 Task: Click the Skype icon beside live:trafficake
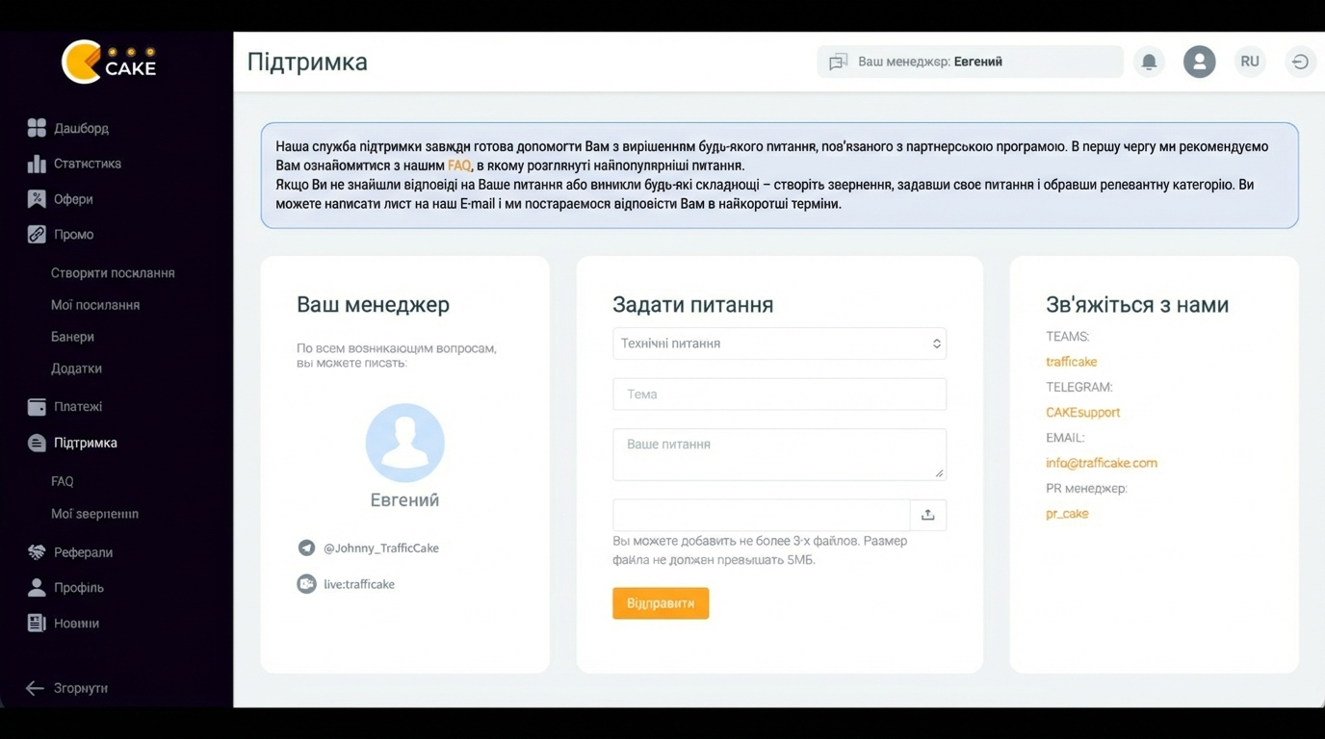coord(306,583)
